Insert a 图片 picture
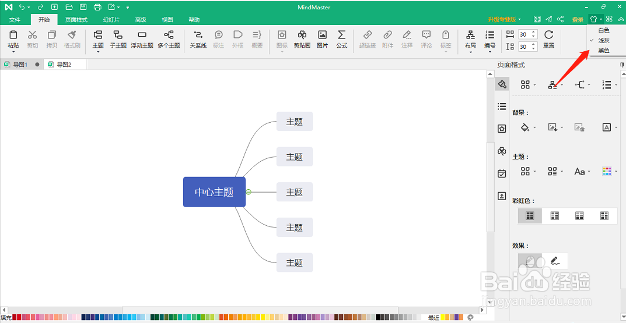Screen dimensions: 626x323 click(322, 40)
